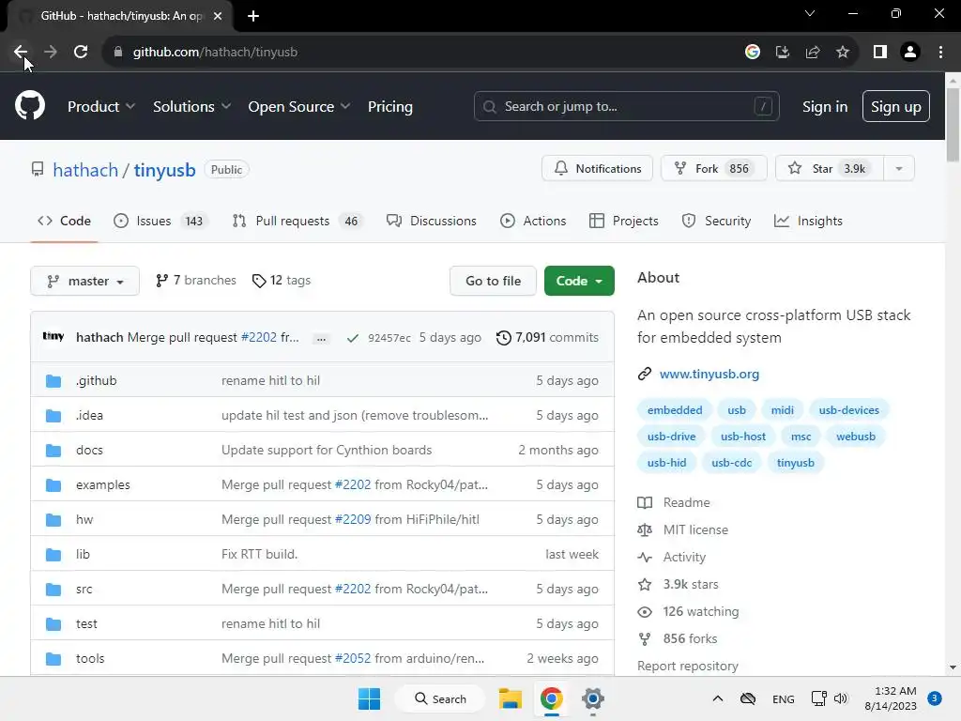Open www.tinyusb.org link
Screen dimensions: 961x721
tap(709, 374)
